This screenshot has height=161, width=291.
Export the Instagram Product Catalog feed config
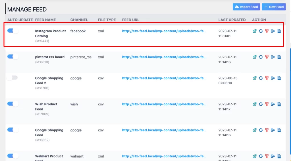click(x=273, y=31)
